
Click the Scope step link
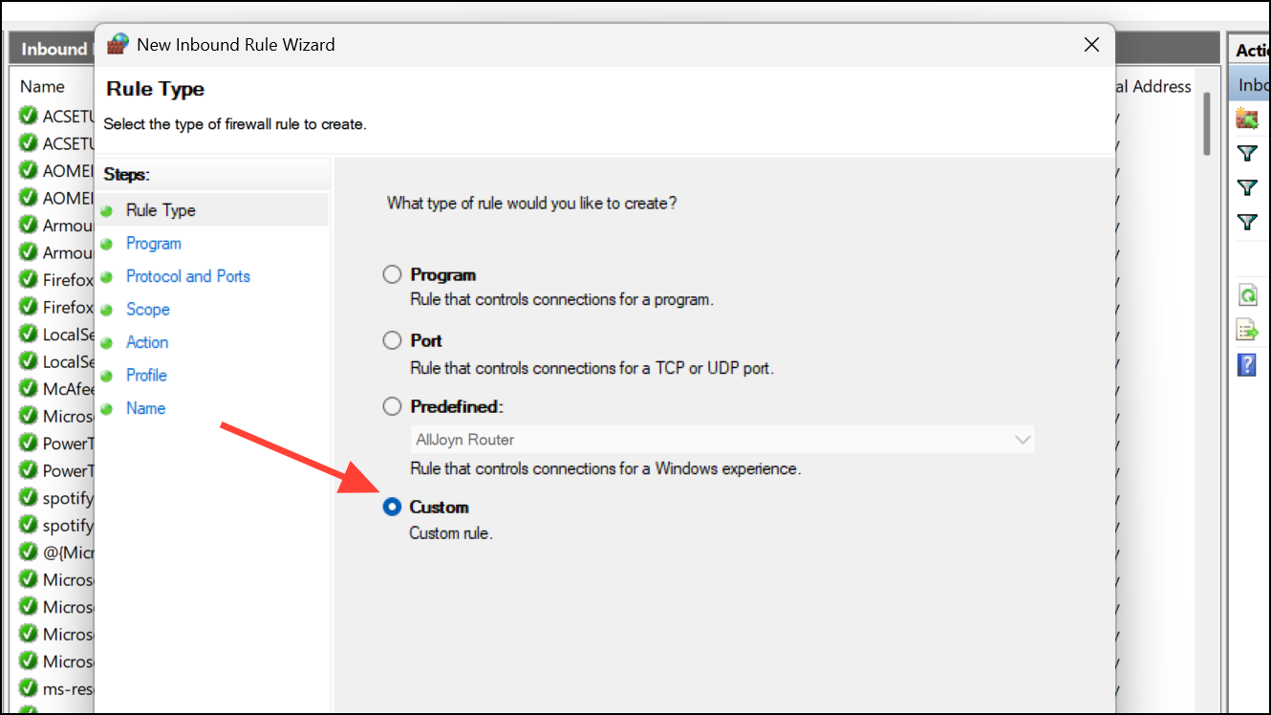pos(148,310)
